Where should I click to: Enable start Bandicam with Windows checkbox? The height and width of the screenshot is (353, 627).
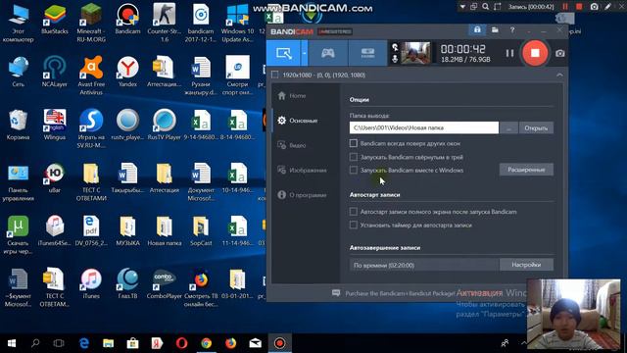(353, 170)
